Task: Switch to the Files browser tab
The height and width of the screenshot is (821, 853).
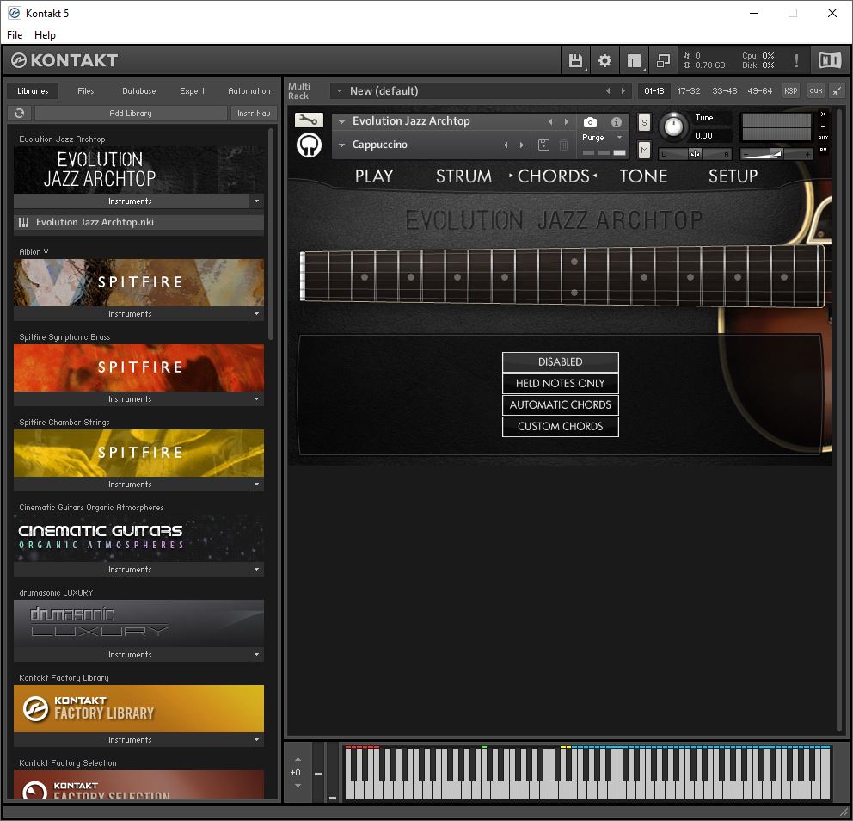Action: tap(85, 91)
